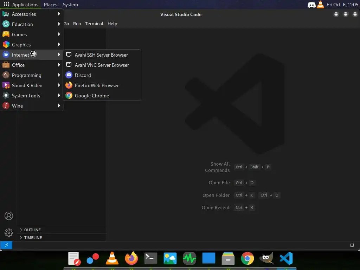Click the Applications grid icon

[6, 4]
